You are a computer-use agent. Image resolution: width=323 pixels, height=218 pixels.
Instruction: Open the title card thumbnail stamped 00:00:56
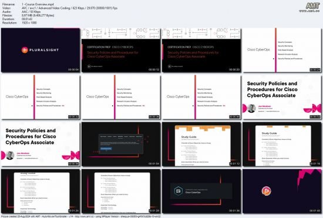tap(41, 144)
